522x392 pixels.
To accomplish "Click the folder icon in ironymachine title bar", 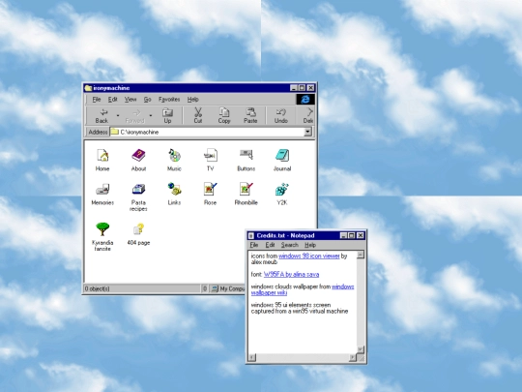I will [x=88, y=88].
